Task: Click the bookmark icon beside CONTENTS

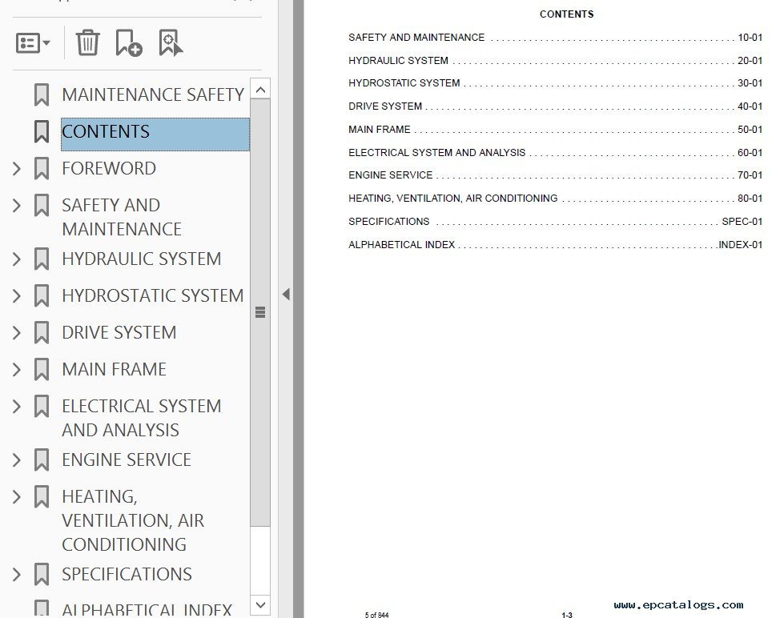Action: (x=42, y=131)
